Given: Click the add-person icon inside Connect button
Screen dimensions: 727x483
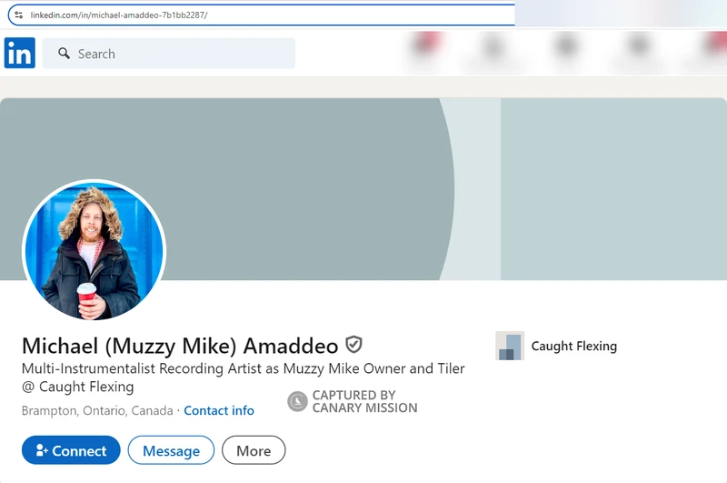Looking at the screenshot, I should tap(41, 450).
